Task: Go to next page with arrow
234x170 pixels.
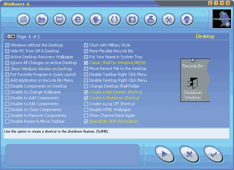Action: [14, 37]
